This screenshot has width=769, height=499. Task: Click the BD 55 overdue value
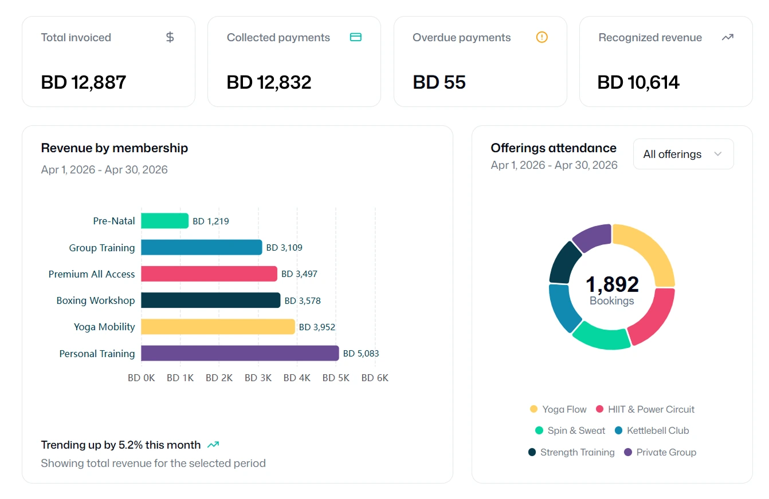[x=440, y=82]
